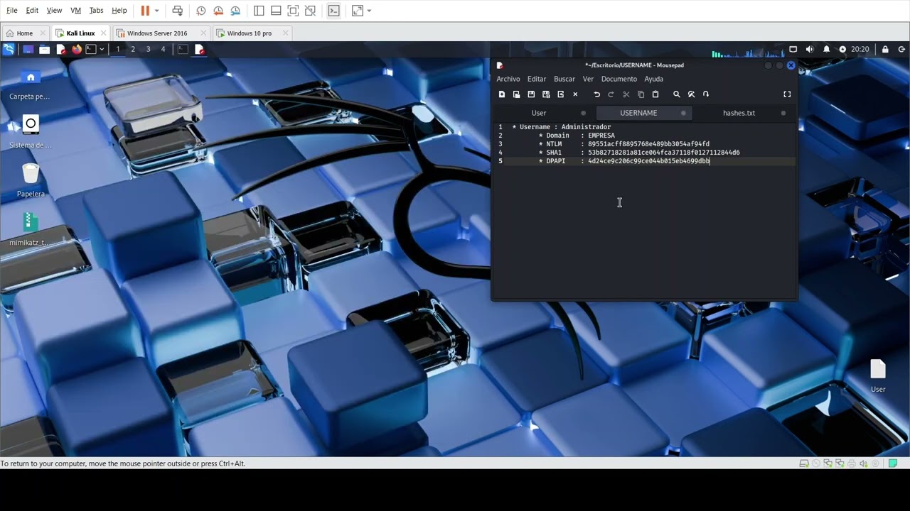Image resolution: width=910 pixels, height=511 pixels.
Task: Open the Buscar menu in Mousepad
Action: coord(564,79)
